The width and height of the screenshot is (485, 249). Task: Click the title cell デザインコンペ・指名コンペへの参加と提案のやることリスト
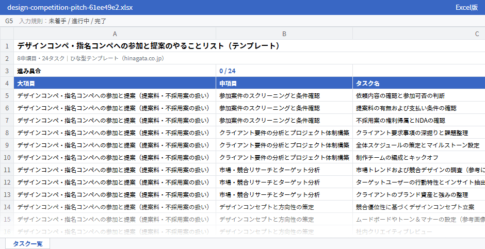point(249,46)
